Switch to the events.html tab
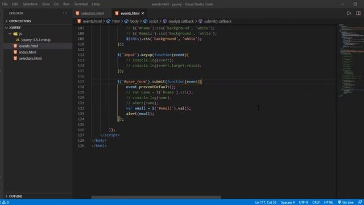This screenshot has width=364, height=205. coord(130,13)
